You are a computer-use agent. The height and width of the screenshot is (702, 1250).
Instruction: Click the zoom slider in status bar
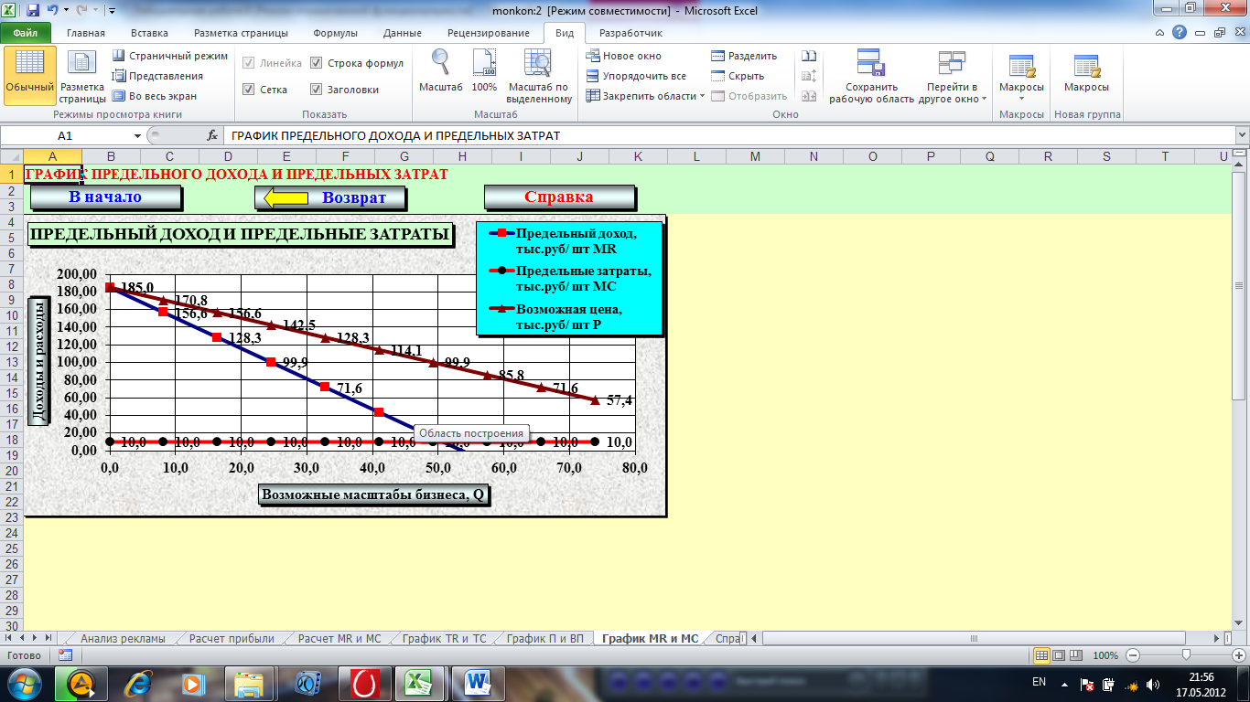click(1186, 655)
